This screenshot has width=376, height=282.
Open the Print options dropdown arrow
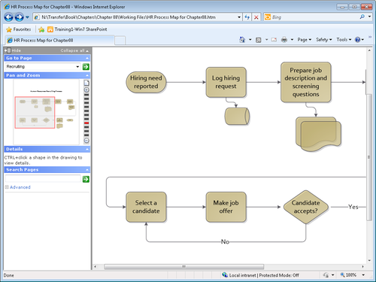point(292,40)
